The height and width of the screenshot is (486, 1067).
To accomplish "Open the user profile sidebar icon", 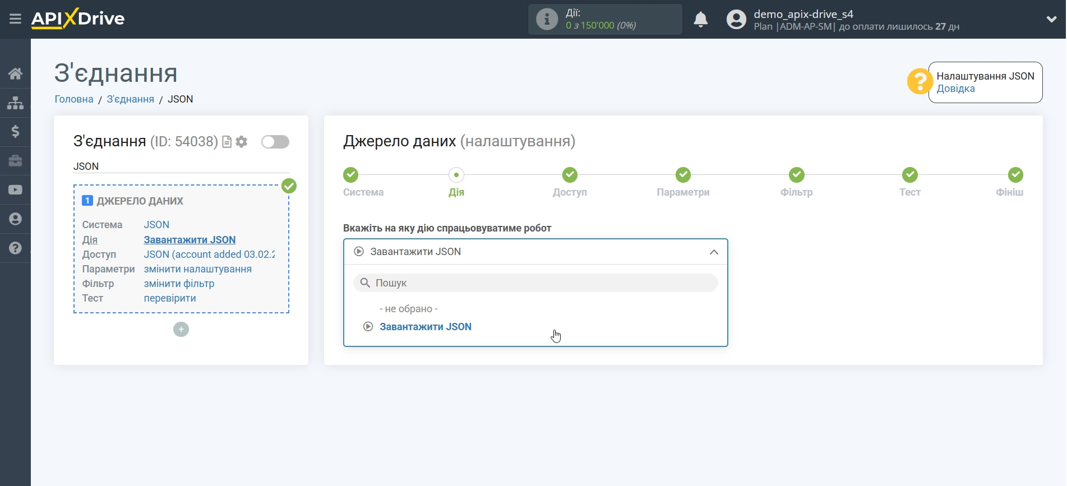I will (x=15, y=219).
